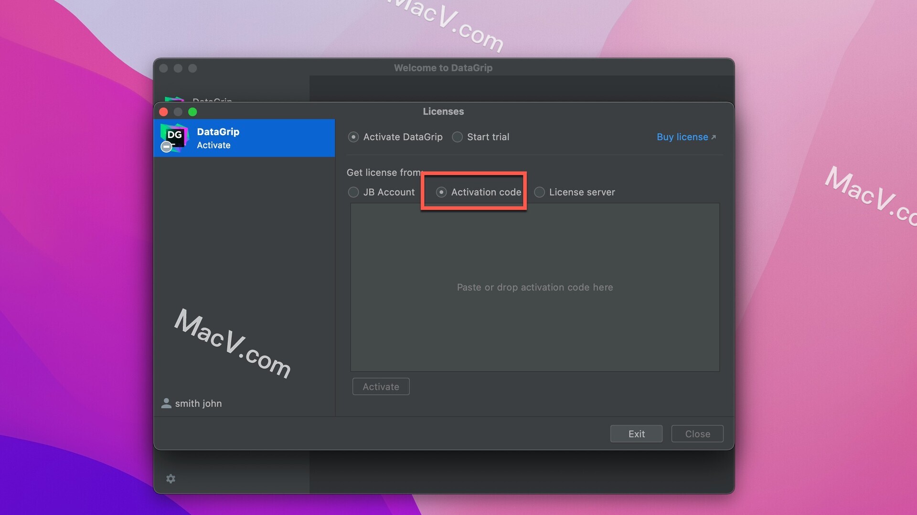
Task: Click the user avatar icon beside smith john
Action: coord(166,403)
